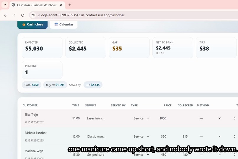Viewport: 238px width, 159px height.
Task: Open the Type dropdown for Bárbara Escobar
Action: click(x=141, y=136)
